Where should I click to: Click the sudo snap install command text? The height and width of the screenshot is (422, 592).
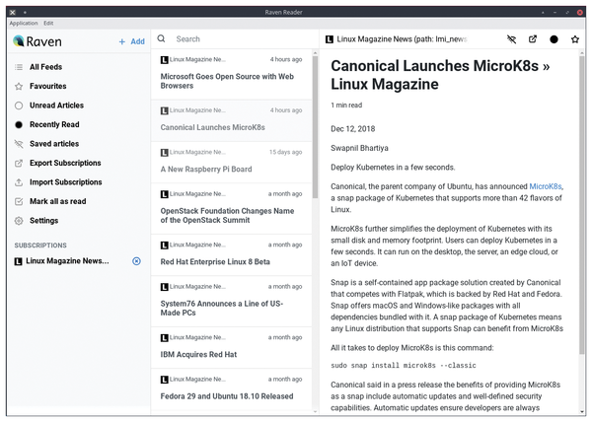[404, 366]
